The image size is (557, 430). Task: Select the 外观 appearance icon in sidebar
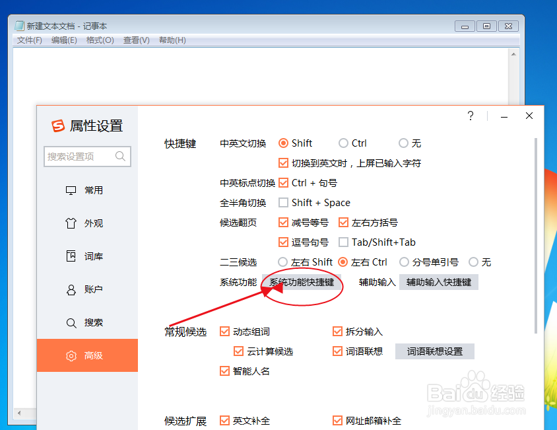(71, 223)
